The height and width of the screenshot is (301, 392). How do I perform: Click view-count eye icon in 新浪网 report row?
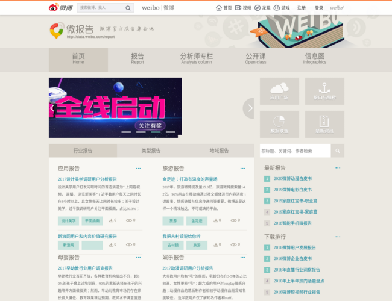tap(128, 244)
